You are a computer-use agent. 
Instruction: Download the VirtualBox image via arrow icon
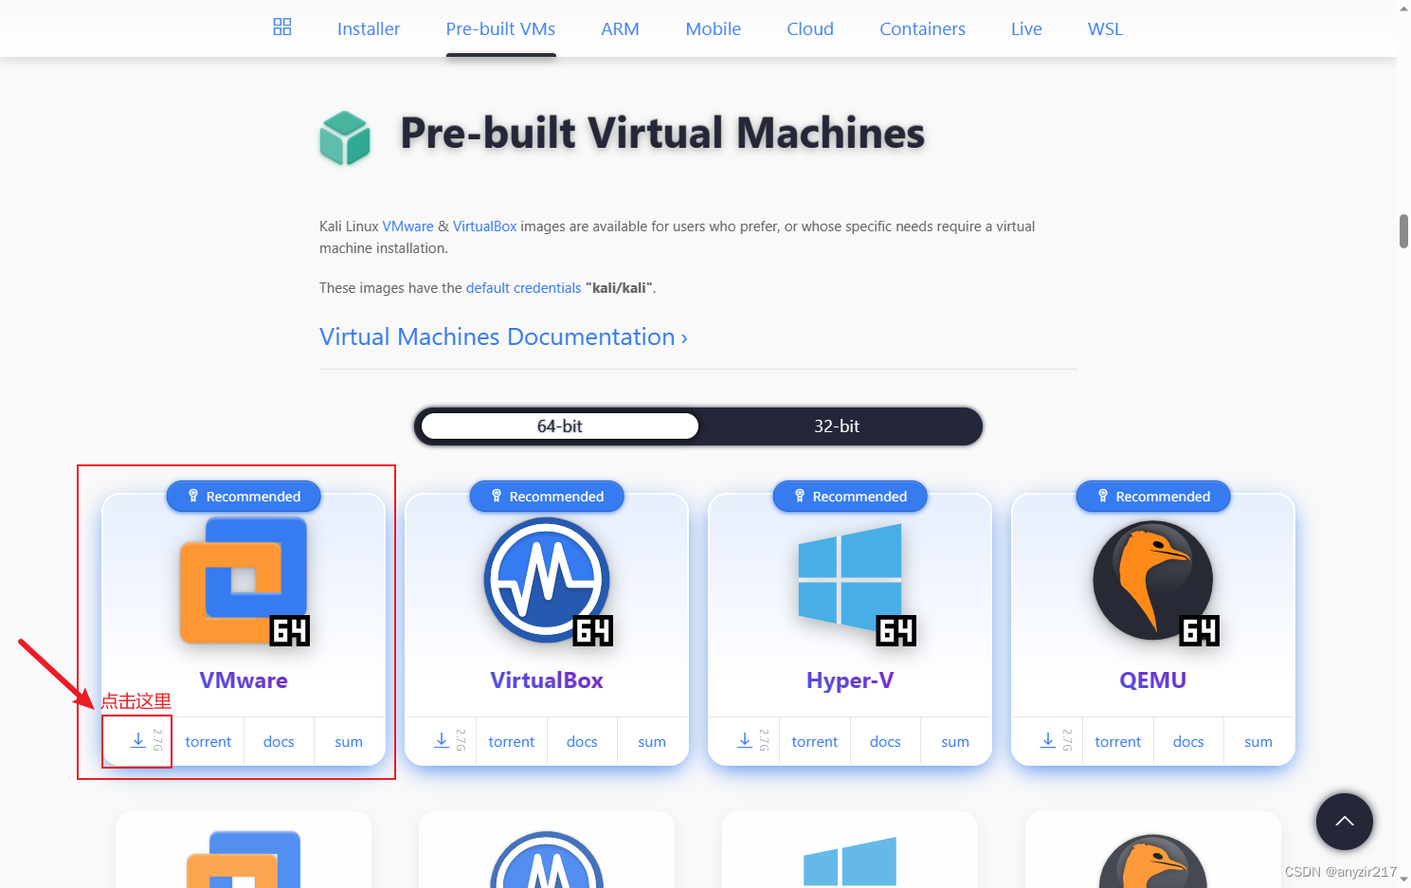pyautogui.click(x=442, y=741)
